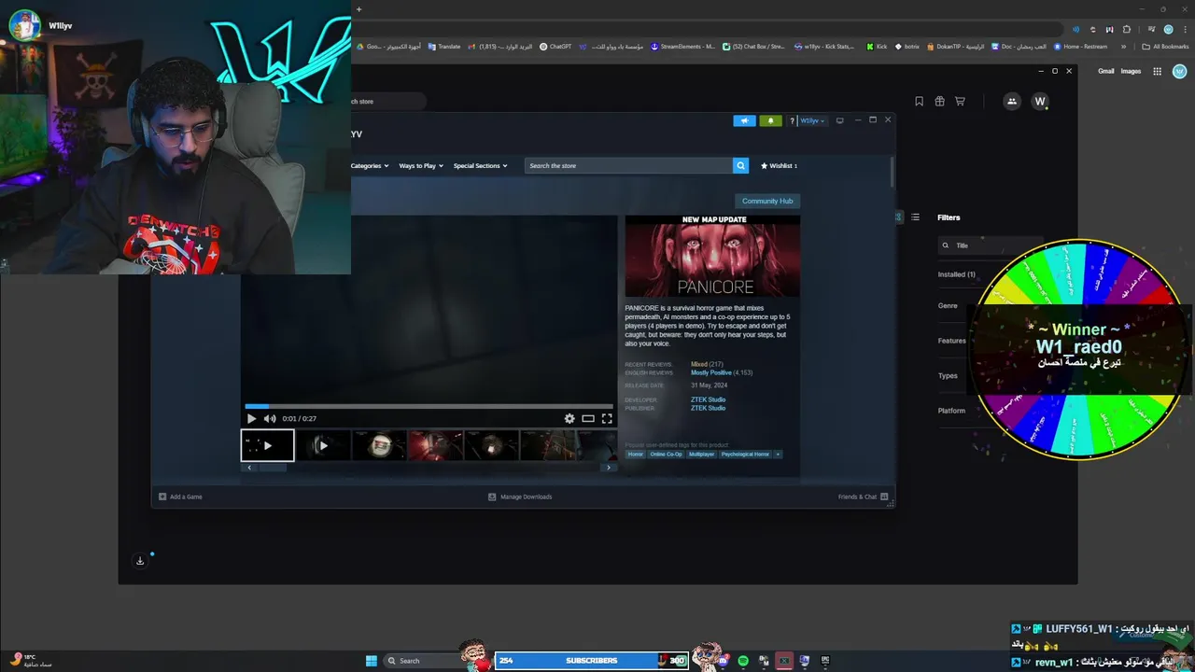Play the PANICORE trailer video

coord(251,418)
